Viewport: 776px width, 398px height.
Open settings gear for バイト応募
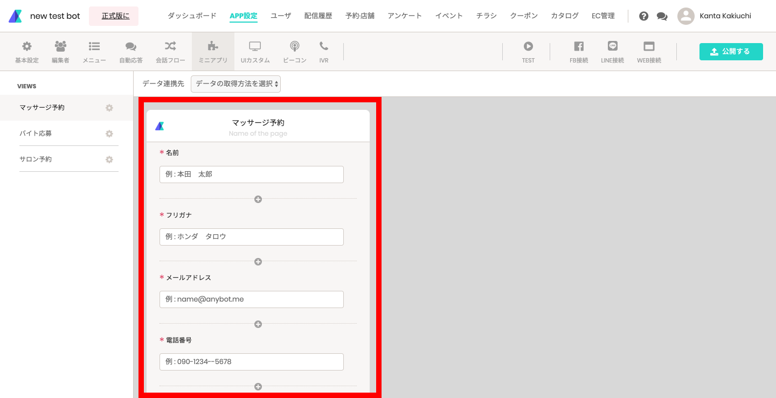[109, 134]
